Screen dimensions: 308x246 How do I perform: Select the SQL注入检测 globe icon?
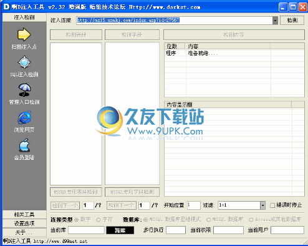coord(24,62)
